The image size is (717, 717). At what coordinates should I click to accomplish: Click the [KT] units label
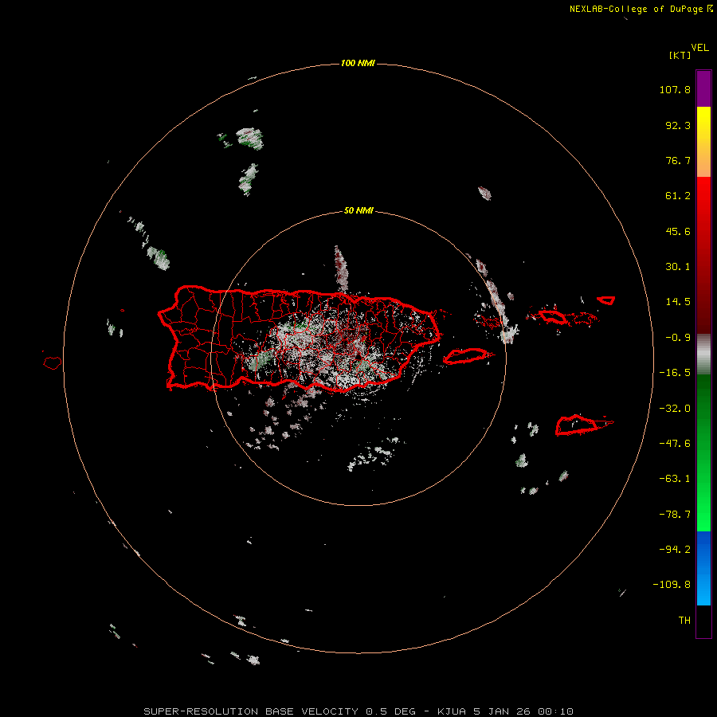click(x=680, y=55)
